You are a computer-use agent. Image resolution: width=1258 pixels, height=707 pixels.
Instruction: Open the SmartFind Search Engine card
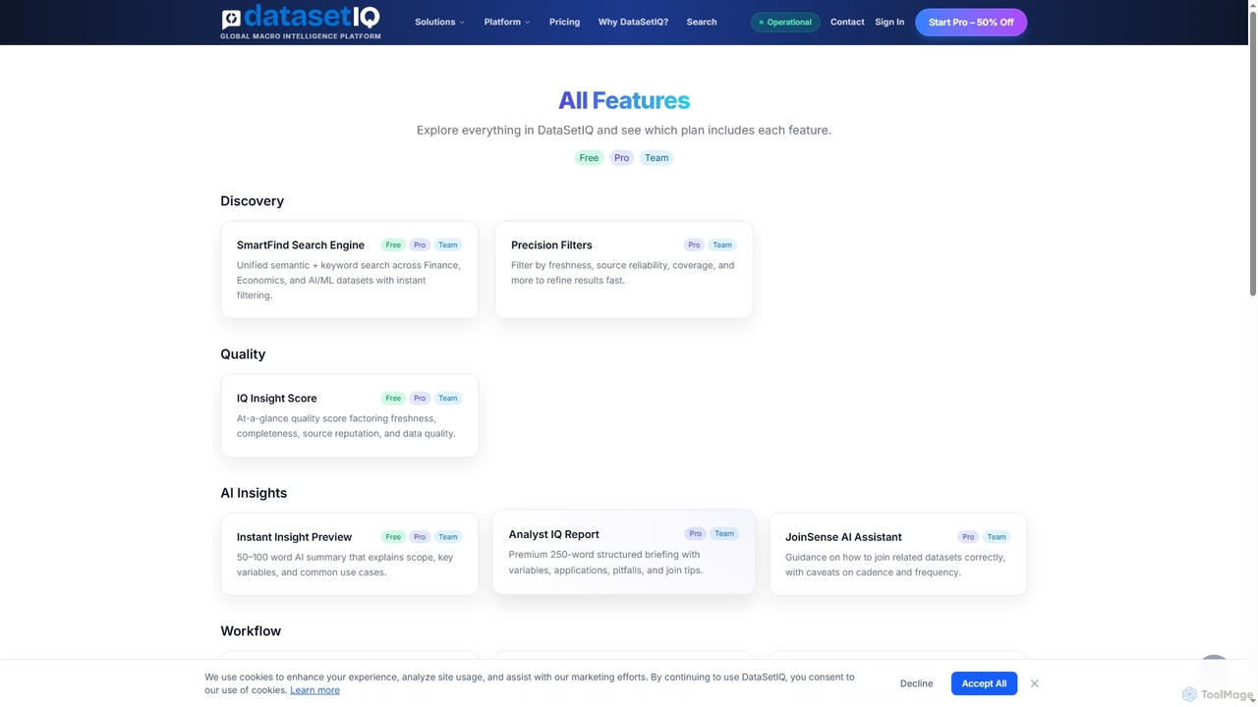coord(350,269)
